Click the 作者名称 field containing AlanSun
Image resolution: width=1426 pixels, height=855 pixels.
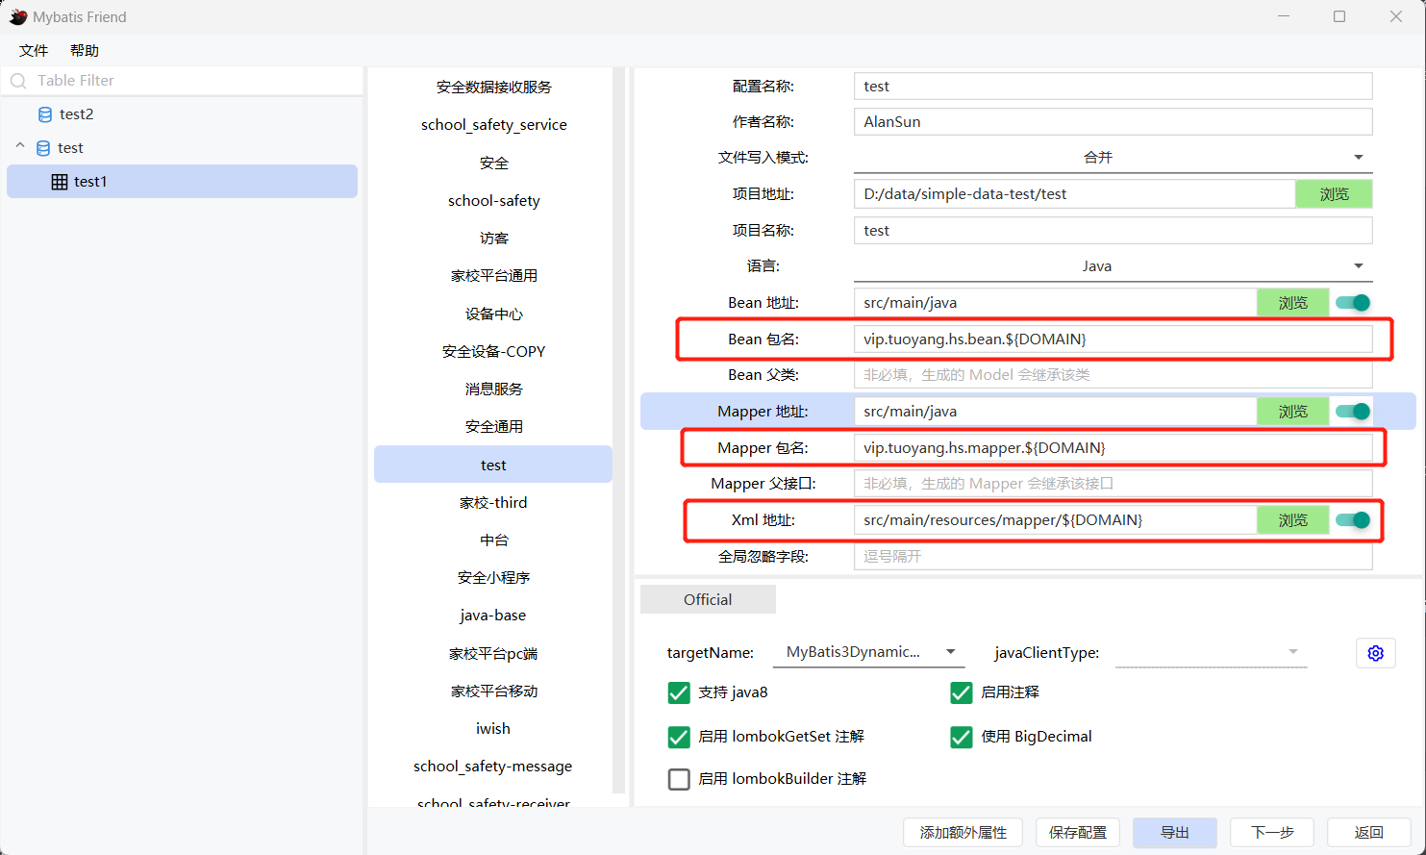click(1113, 122)
